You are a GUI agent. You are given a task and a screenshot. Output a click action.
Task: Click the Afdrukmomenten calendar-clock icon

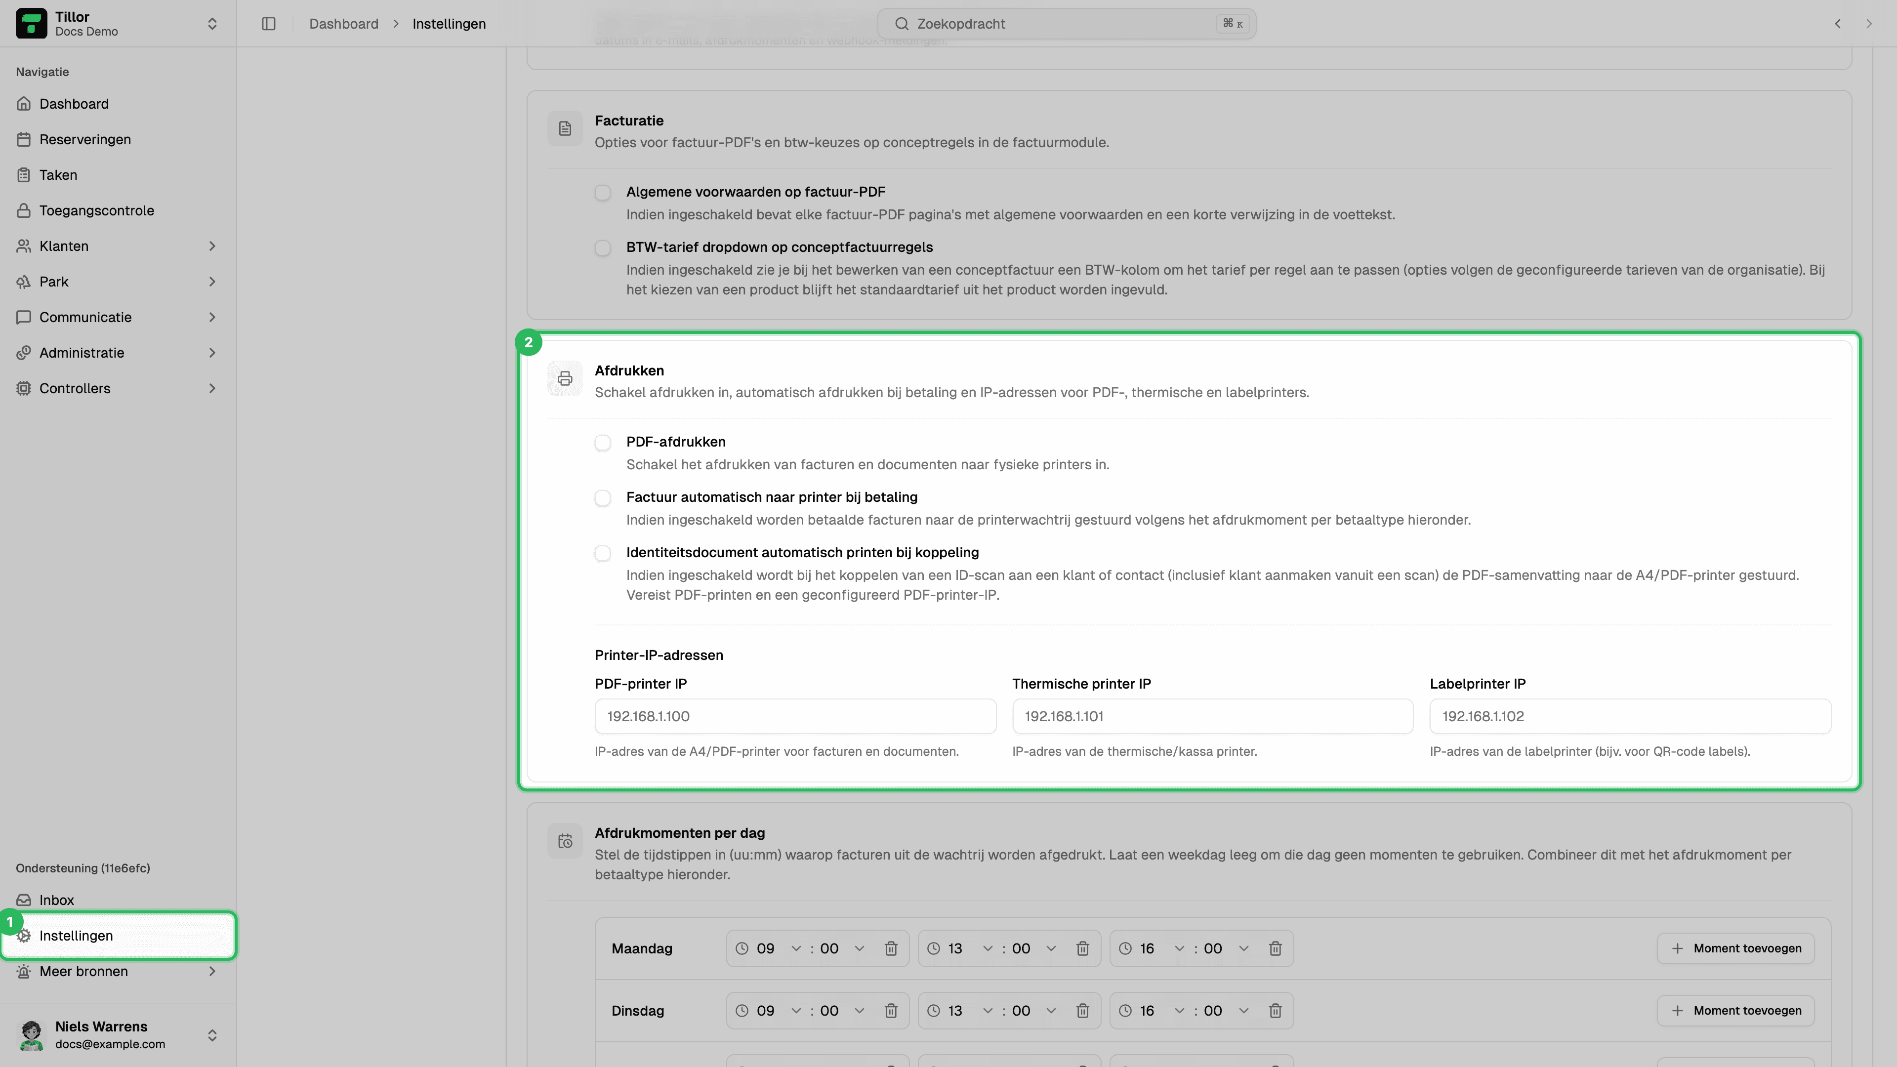[x=565, y=841]
